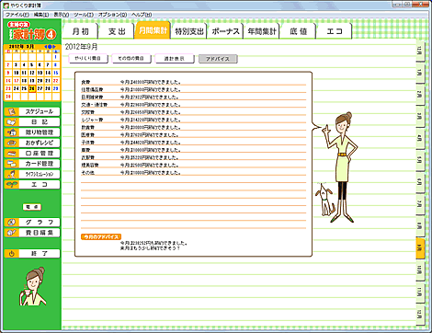Click the 終了 power icon
The height and width of the screenshot is (333, 432).
[12, 254]
